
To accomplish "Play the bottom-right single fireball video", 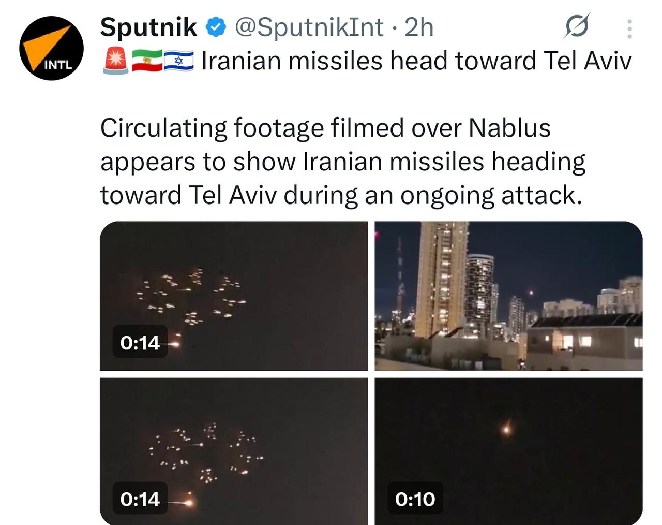I will (508, 451).
